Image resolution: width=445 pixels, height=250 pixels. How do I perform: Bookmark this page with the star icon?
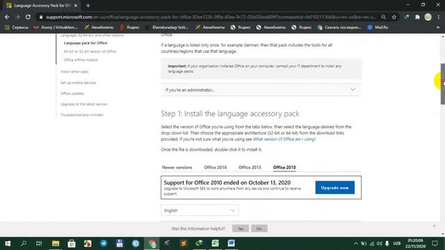coord(394,17)
